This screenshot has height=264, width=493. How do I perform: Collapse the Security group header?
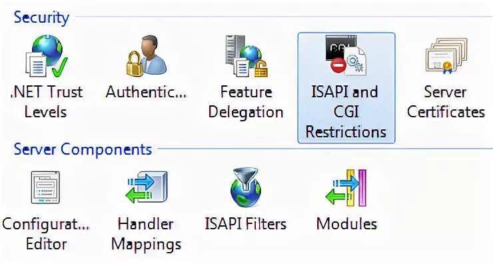pos(41,17)
